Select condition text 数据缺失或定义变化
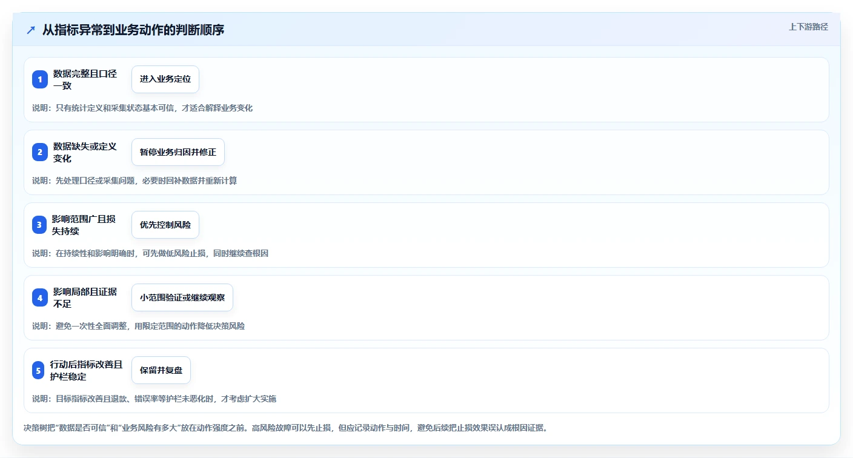 (85, 152)
